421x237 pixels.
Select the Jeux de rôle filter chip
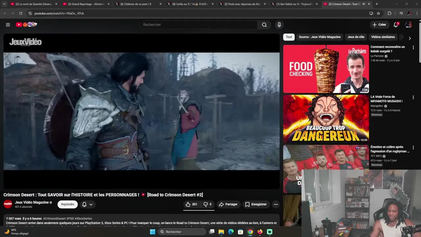[x=356, y=37]
